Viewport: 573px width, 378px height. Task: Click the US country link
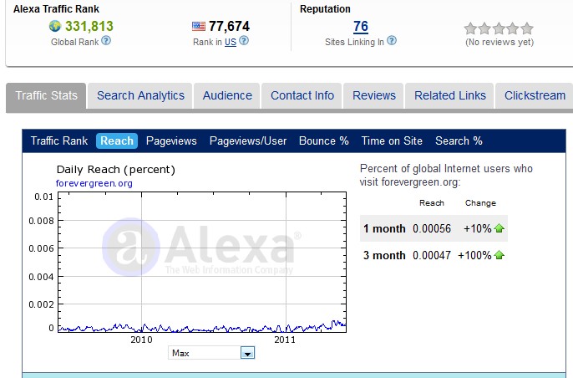[x=231, y=42]
